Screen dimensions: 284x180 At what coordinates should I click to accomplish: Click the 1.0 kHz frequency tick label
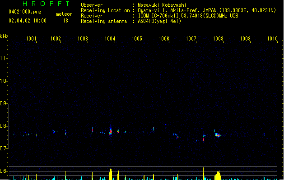click(3, 81)
